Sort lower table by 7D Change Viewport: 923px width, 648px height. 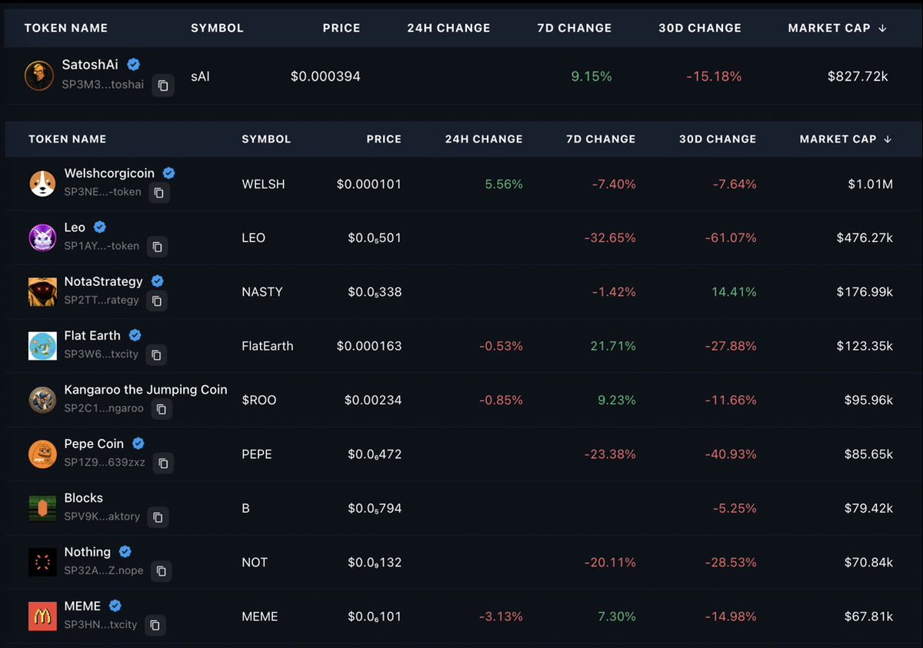(x=601, y=139)
